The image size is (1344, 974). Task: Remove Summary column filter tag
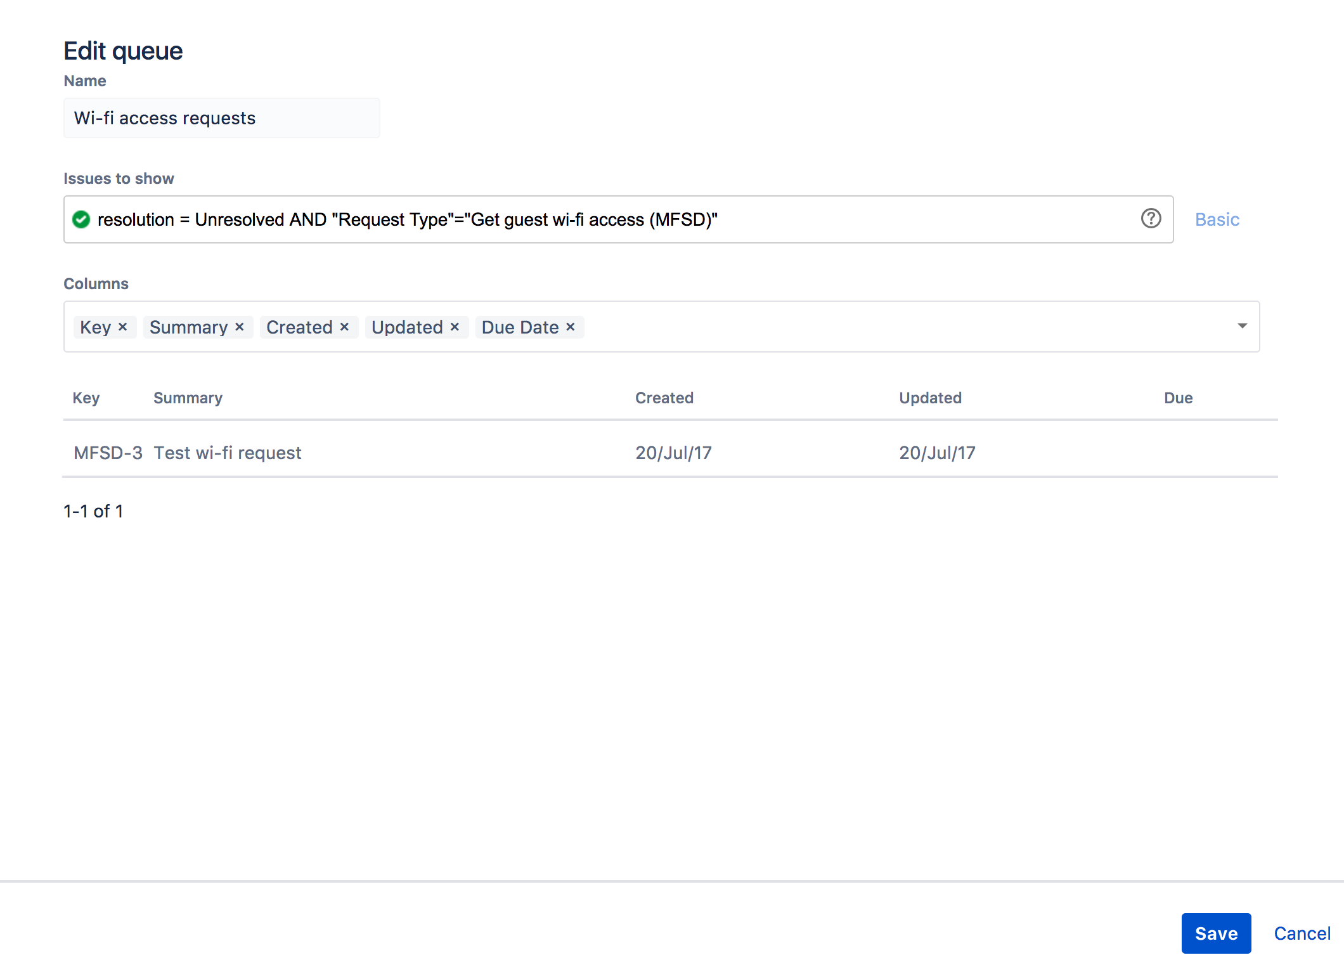click(238, 327)
